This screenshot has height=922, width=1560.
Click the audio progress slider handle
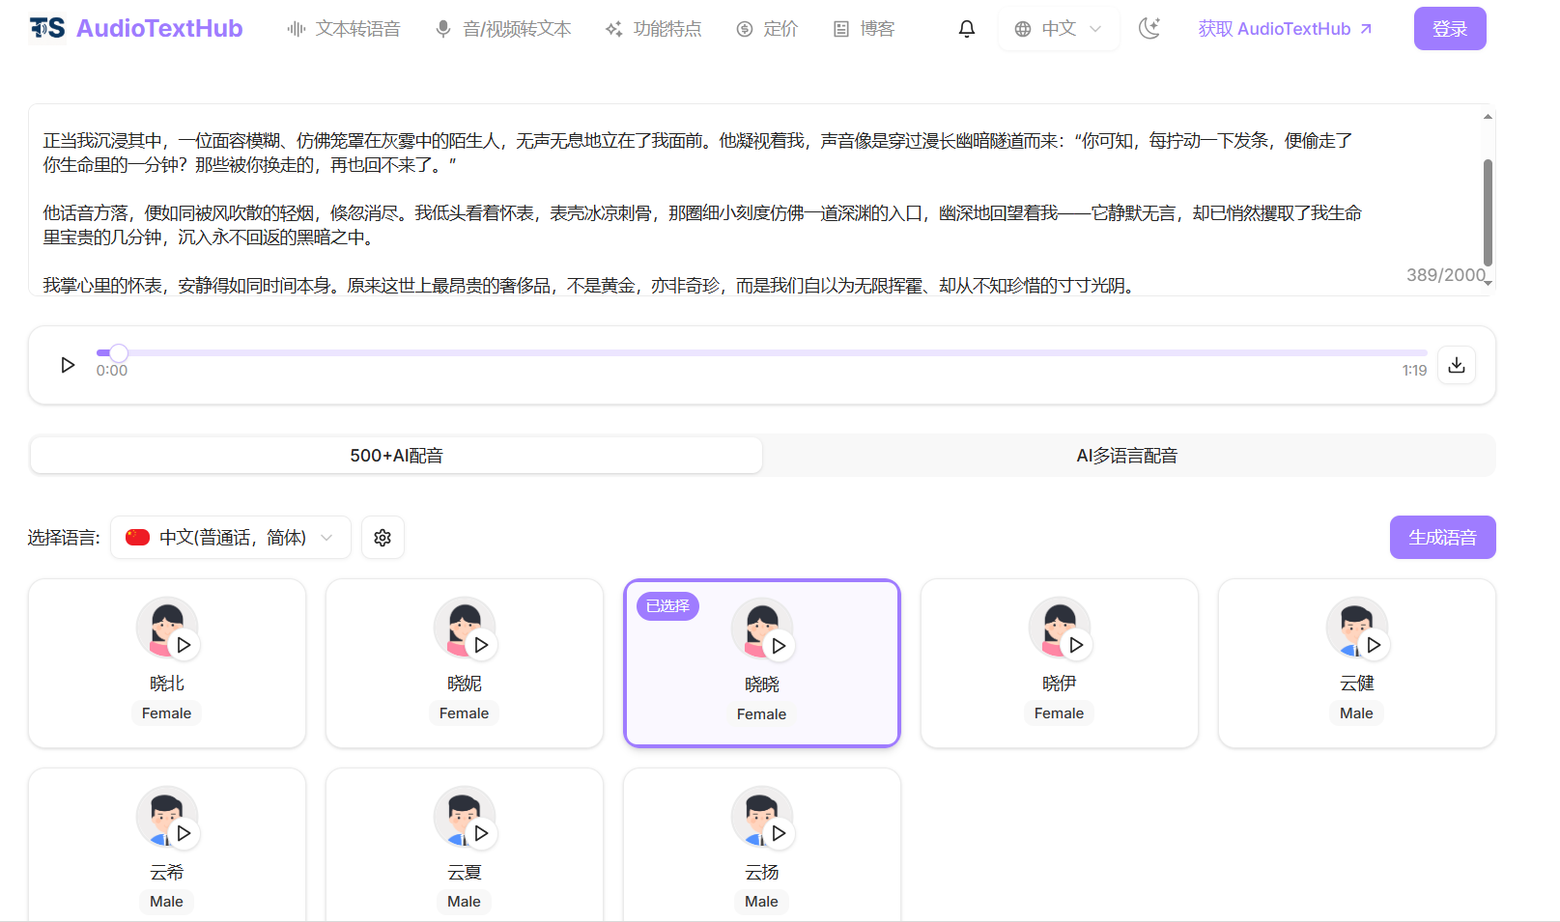point(118,353)
